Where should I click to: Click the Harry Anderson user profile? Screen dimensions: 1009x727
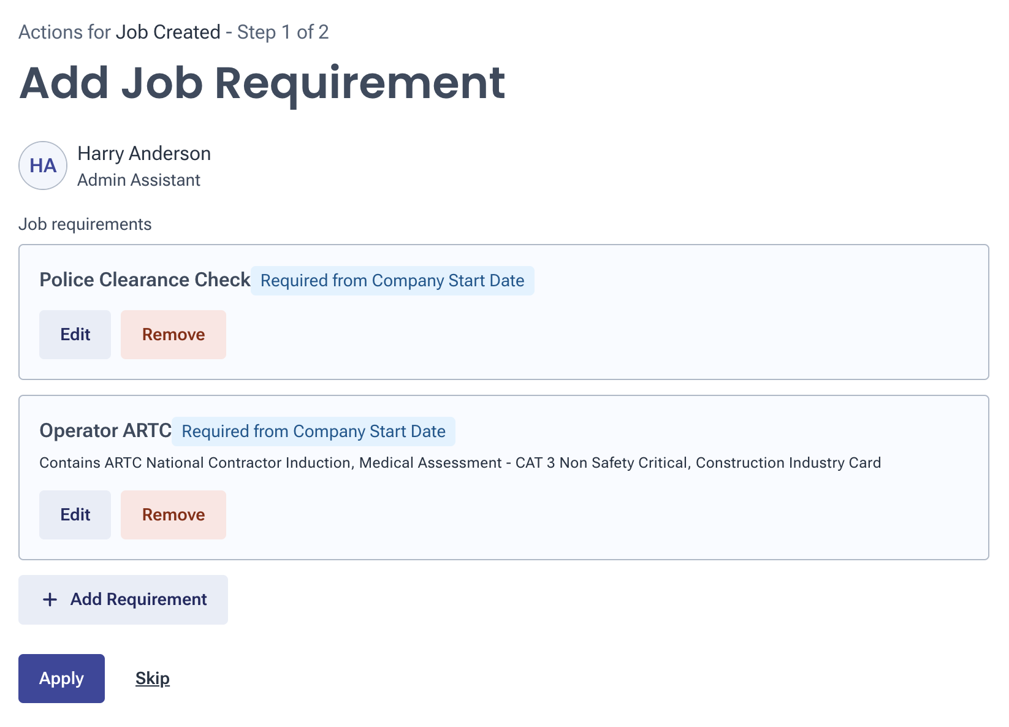click(x=143, y=153)
